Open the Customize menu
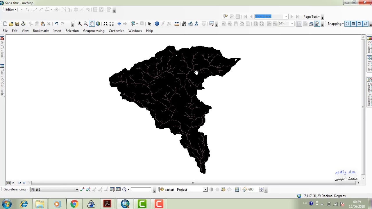Viewport: 372px width, 209px height. pos(117,31)
